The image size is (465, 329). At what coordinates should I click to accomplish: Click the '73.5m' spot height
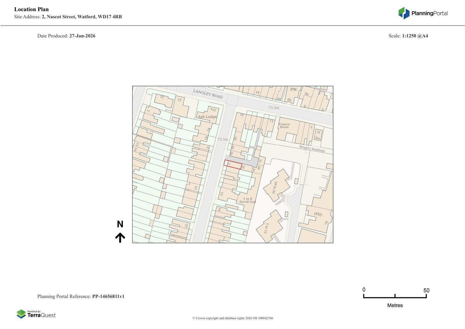[223, 139]
